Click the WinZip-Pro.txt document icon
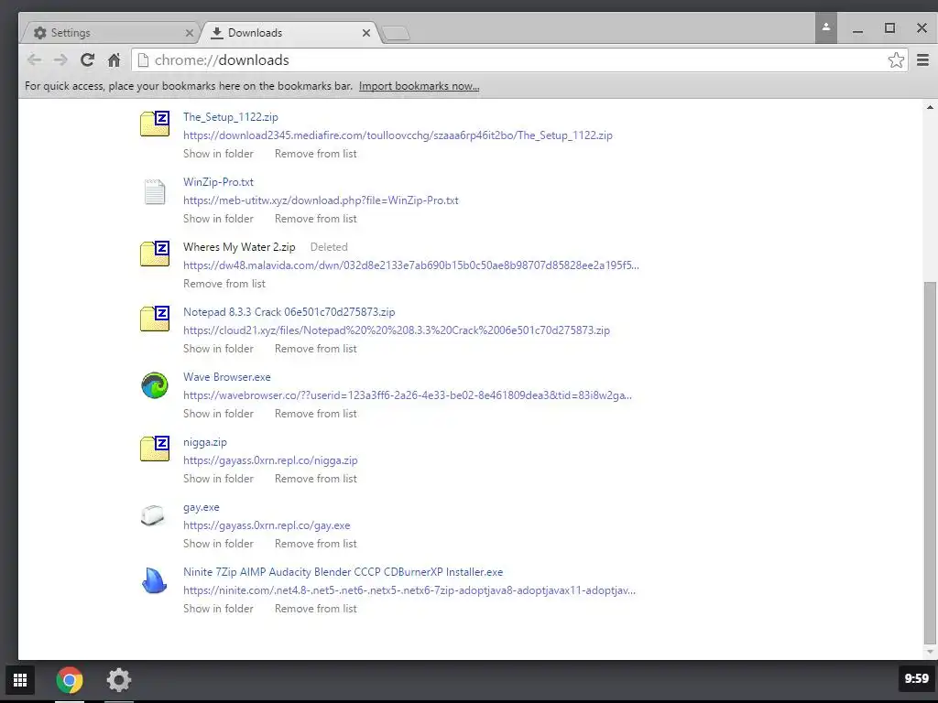This screenshot has width=938, height=703. click(155, 192)
